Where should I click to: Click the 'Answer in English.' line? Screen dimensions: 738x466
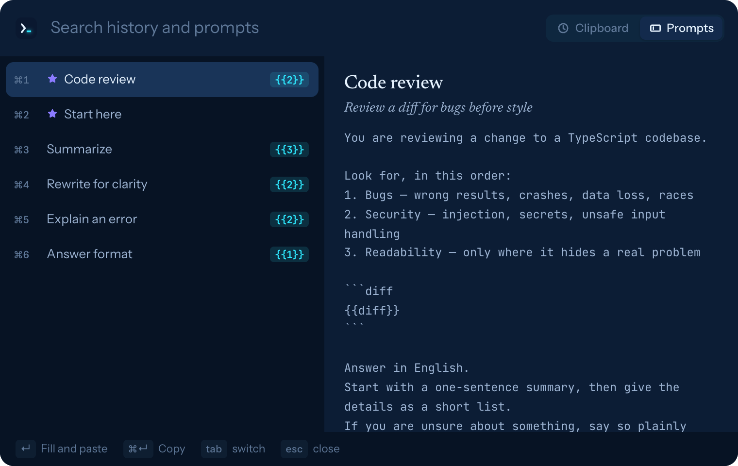coord(407,368)
